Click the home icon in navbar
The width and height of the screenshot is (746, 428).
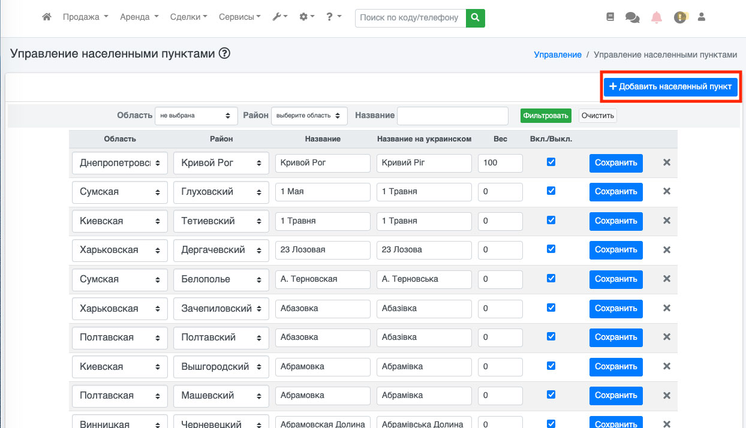tap(46, 17)
